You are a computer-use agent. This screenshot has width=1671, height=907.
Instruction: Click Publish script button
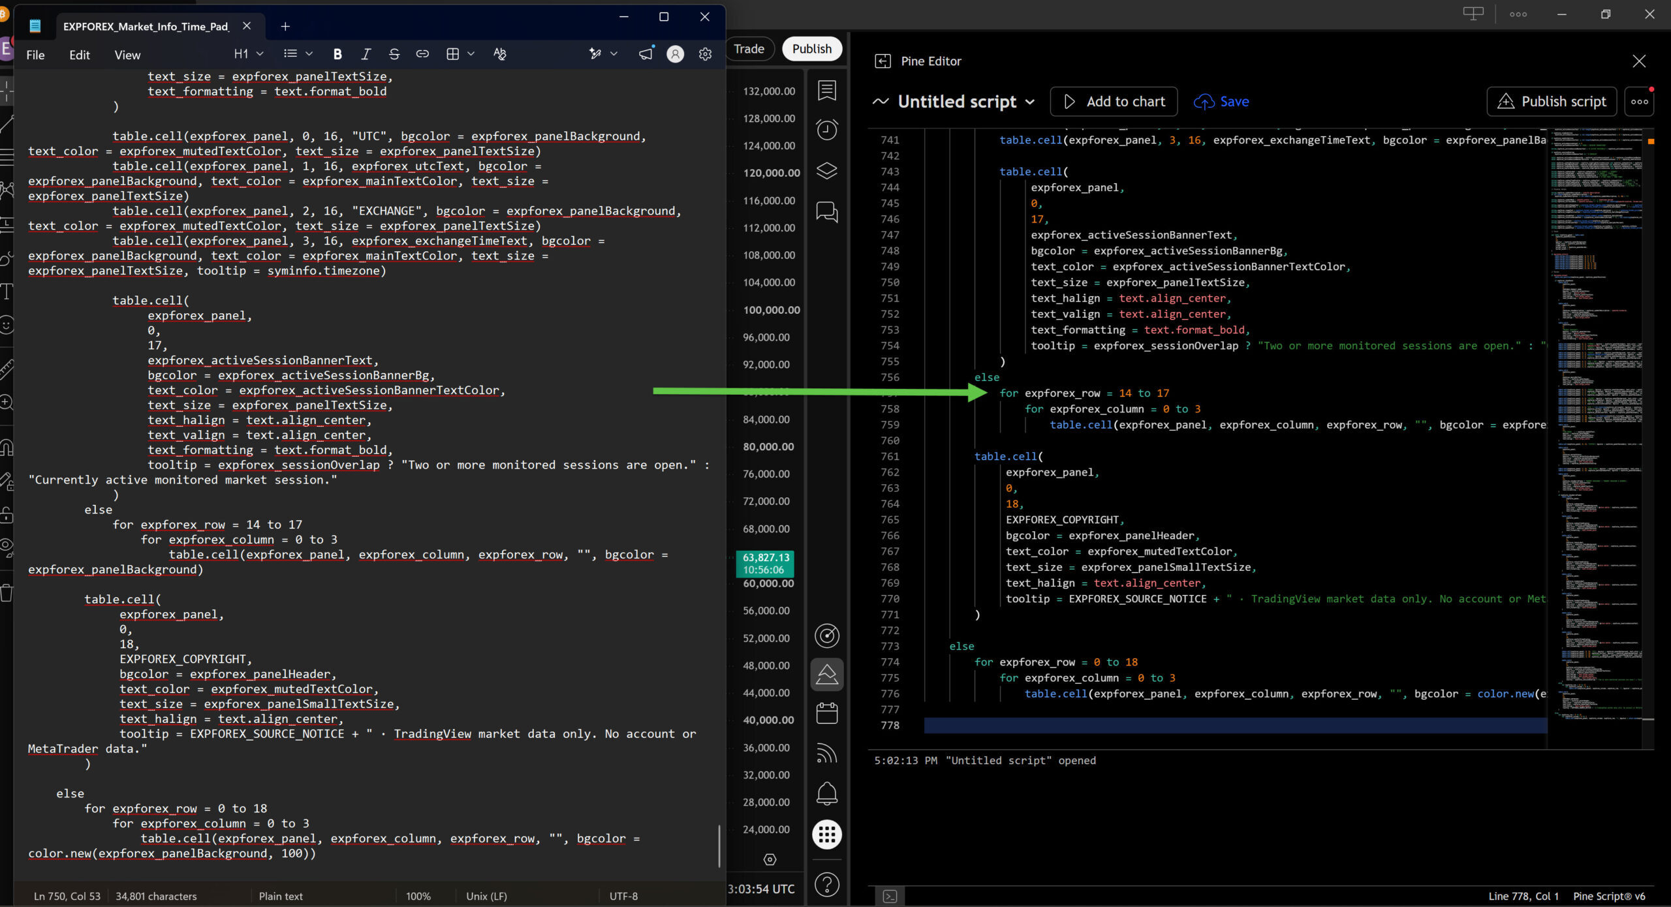(x=1552, y=102)
